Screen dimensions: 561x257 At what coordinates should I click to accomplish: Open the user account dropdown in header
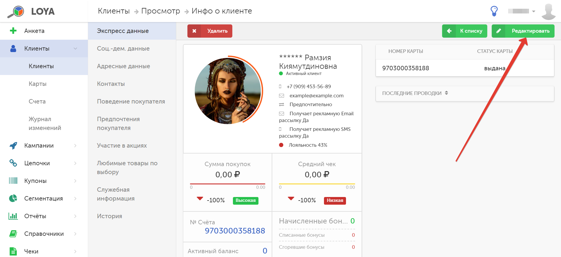tap(522, 11)
